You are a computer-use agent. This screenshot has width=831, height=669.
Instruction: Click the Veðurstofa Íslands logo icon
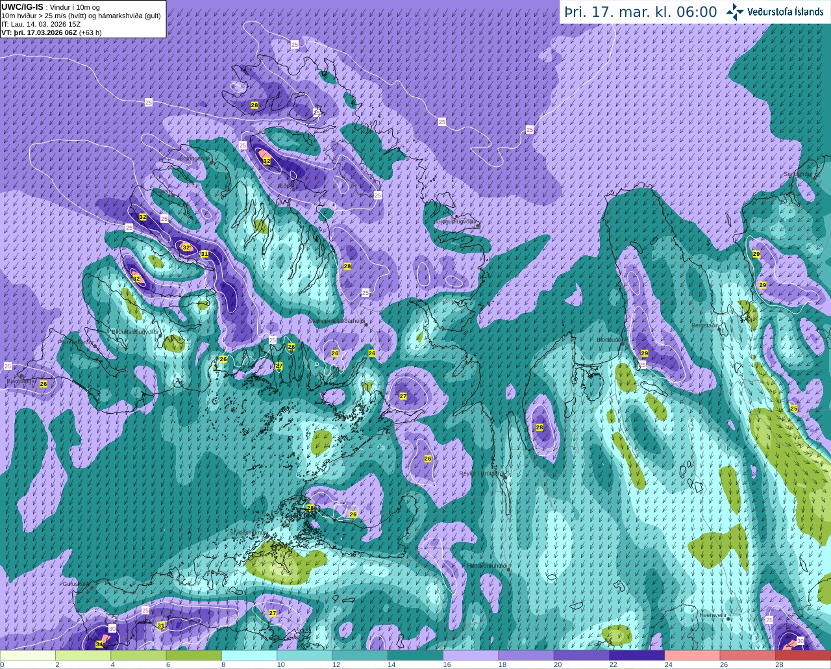click(735, 12)
